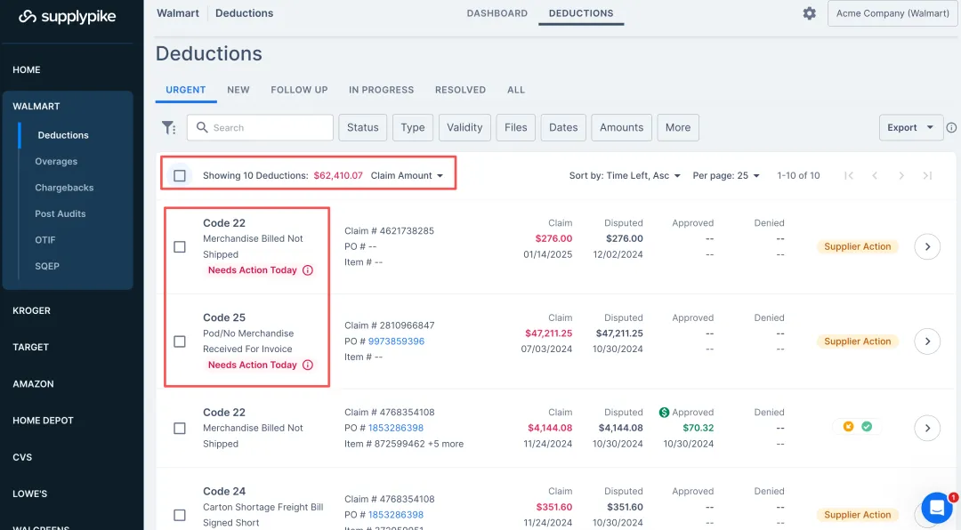Toggle the select-all deductions checkbox

tap(180, 176)
